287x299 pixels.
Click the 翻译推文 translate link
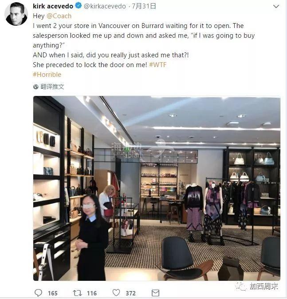tap(52, 87)
